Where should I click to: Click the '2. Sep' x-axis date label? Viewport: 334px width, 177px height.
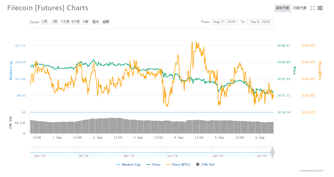coord(97,138)
